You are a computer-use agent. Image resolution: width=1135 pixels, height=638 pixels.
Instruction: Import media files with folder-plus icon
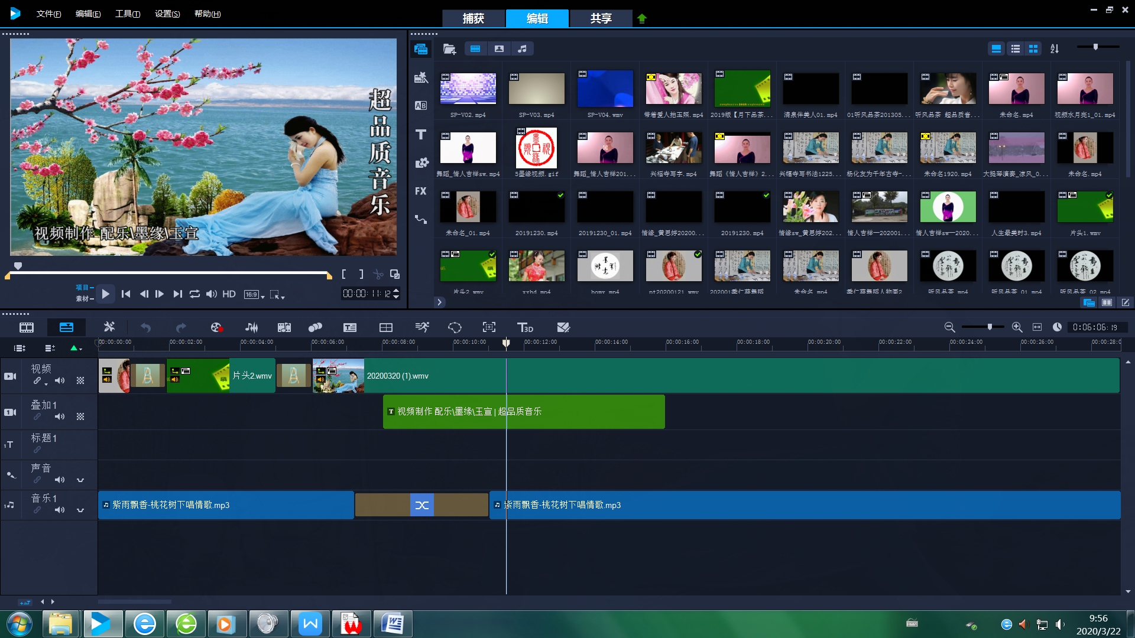point(450,49)
